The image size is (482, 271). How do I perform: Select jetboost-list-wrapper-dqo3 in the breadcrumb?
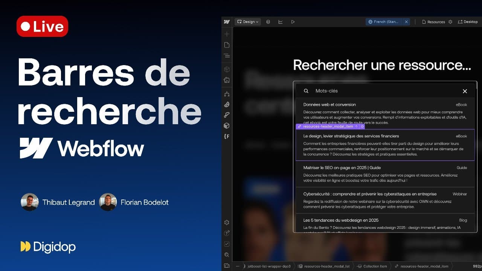(269, 266)
